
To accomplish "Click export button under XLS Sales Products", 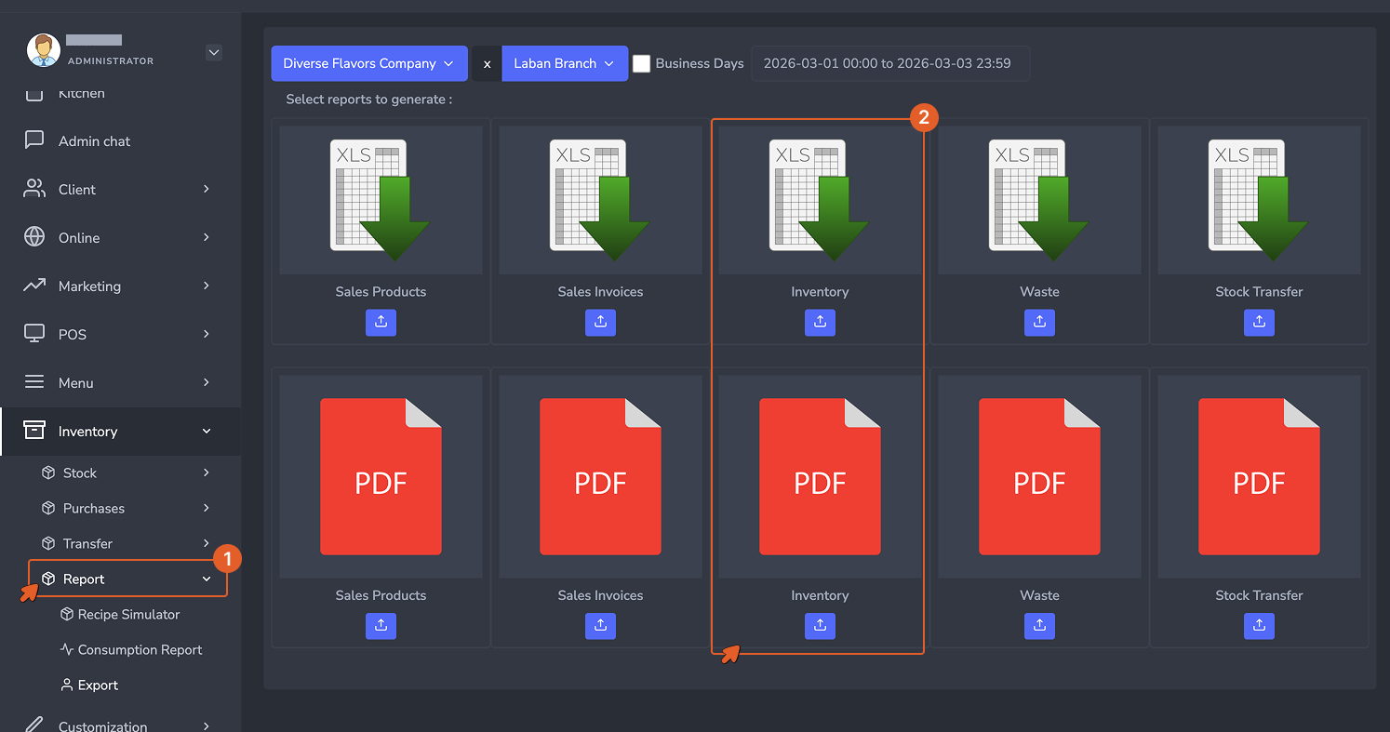I will (x=381, y=322).
